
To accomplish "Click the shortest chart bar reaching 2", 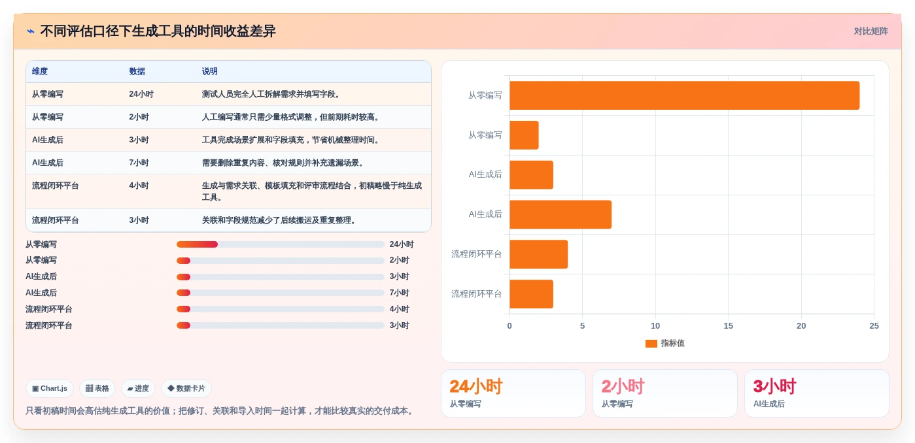I will [x=524, y=135].
